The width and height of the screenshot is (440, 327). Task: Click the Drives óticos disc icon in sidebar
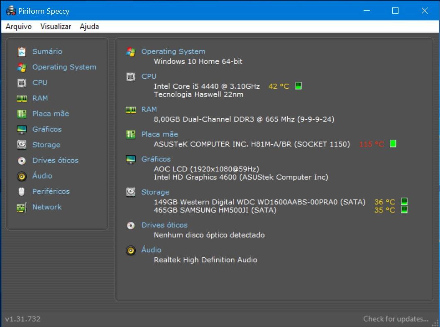click(22, 160)
